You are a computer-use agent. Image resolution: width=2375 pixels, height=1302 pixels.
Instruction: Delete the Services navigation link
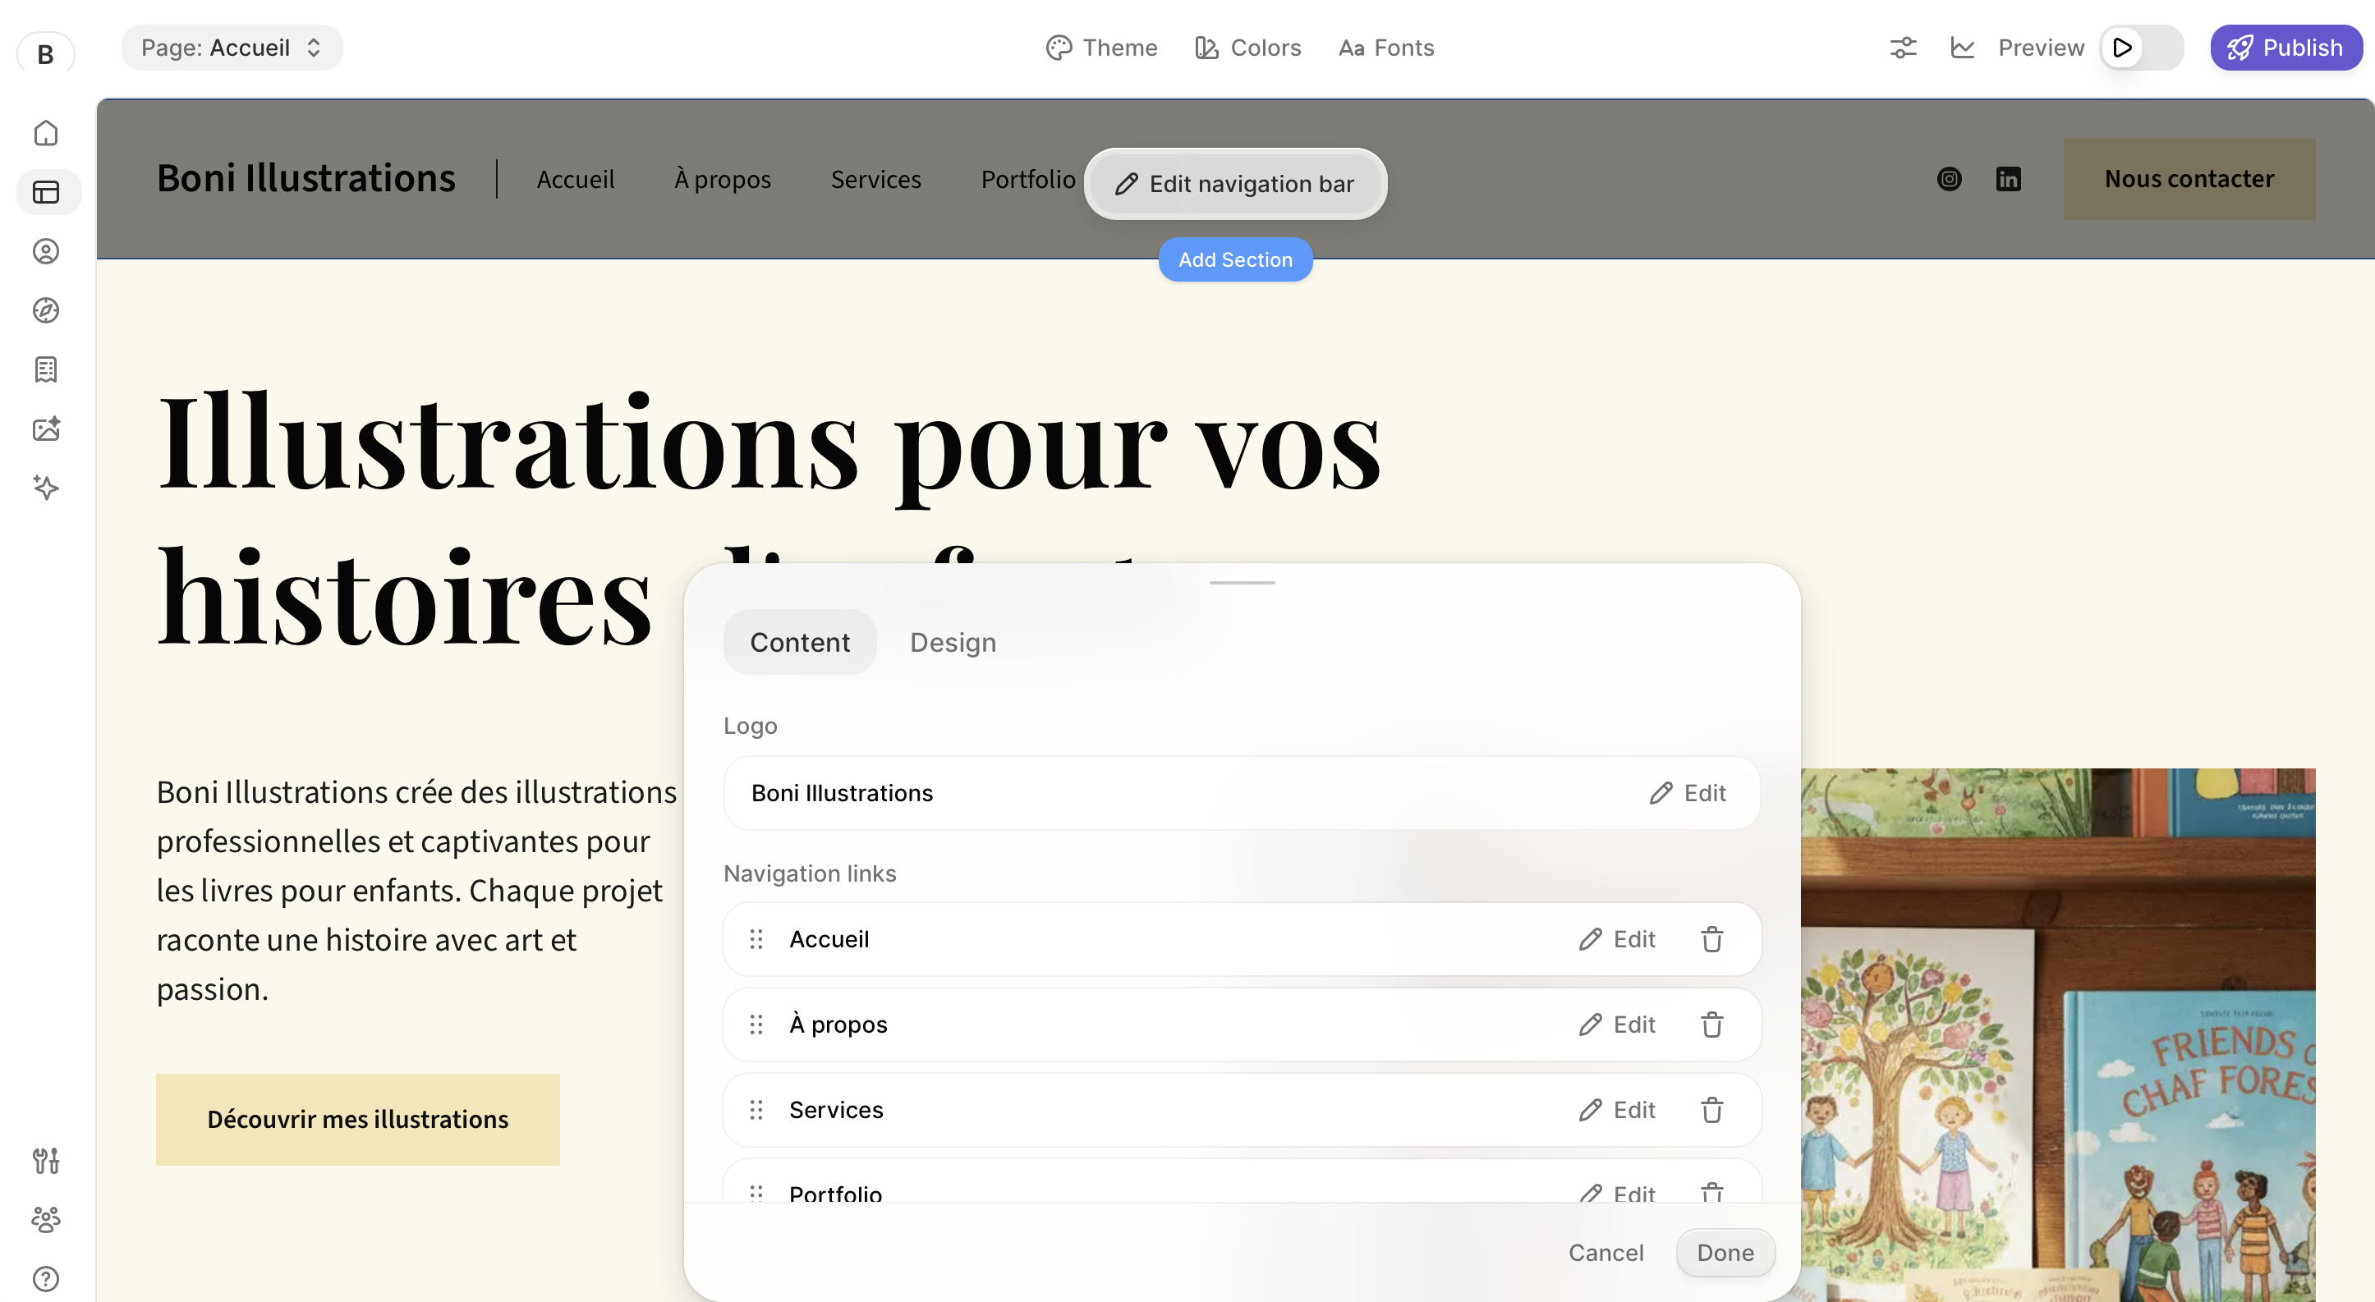tap(1712, 1111)
